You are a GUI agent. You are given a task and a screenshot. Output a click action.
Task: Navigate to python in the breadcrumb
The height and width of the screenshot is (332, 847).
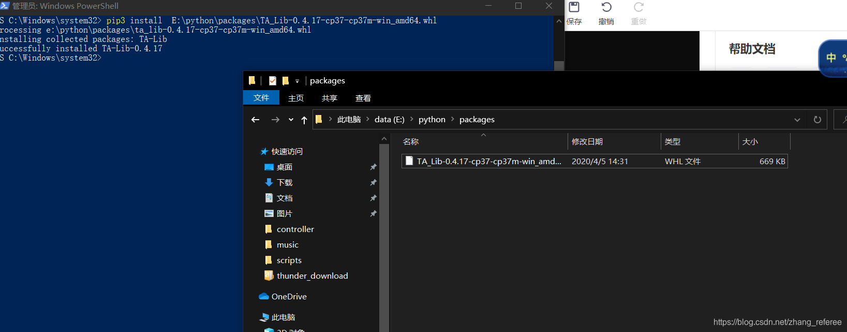pos(432,120)
